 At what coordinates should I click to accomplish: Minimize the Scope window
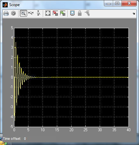(x=109, y=4)
